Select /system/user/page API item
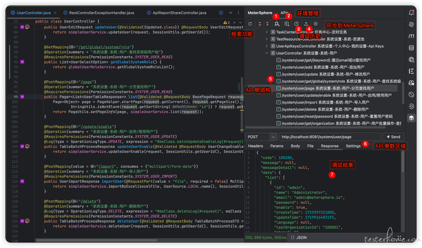 pyautogui.click(x=325, y=88)
